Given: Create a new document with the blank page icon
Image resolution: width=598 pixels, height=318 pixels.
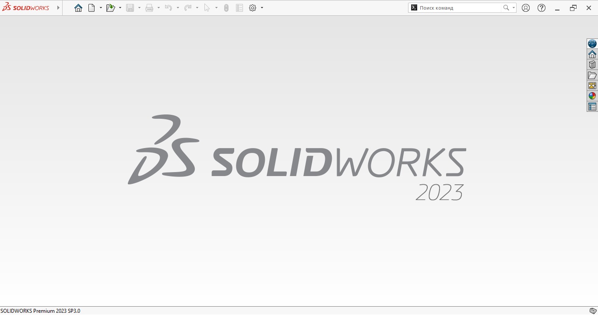Looking at the screenshot, I should tap(91, 8).
